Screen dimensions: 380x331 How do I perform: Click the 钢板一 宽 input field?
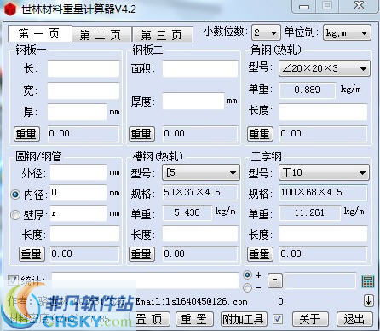pyautogui.click(x=83, y=90)
